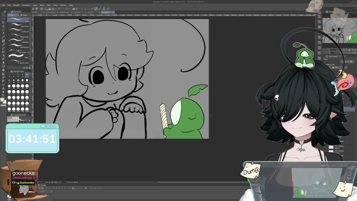Open the Sub Tool palette menu icon
The width and height of the screenshot is (357, 201).
click(x=8, y=12)
